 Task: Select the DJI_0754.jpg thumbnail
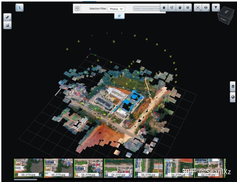pos(29,168)
